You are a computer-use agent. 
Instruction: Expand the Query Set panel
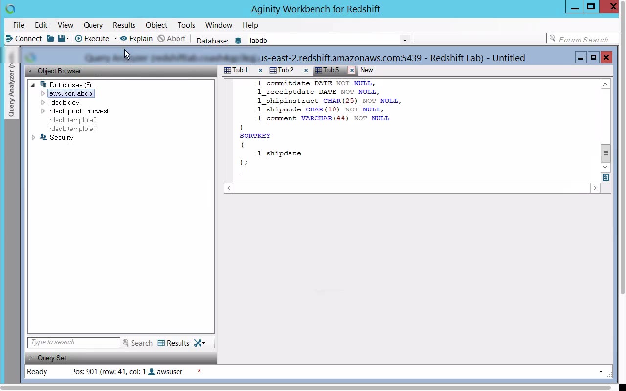(31, 358)
